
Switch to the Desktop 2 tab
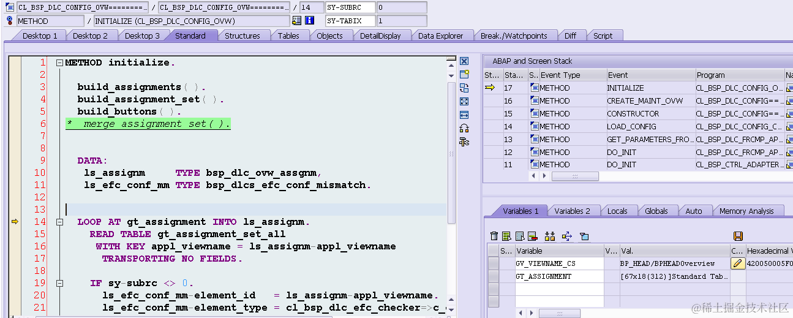(90, 36)
